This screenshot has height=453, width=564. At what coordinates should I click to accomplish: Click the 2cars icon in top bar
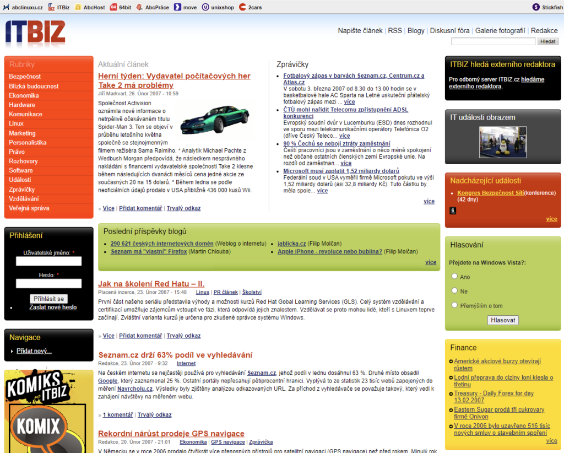point(242,7)
